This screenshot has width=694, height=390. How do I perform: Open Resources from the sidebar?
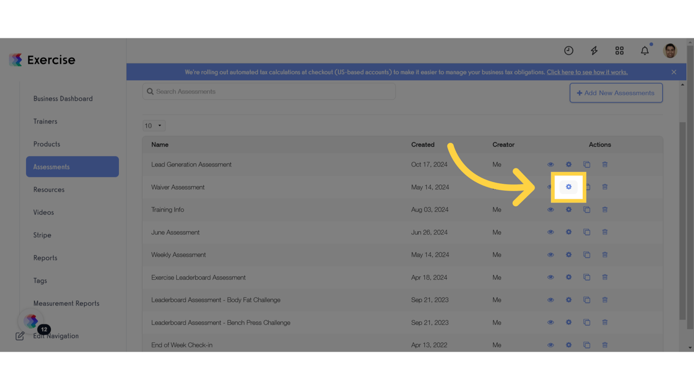click(49, 189)
